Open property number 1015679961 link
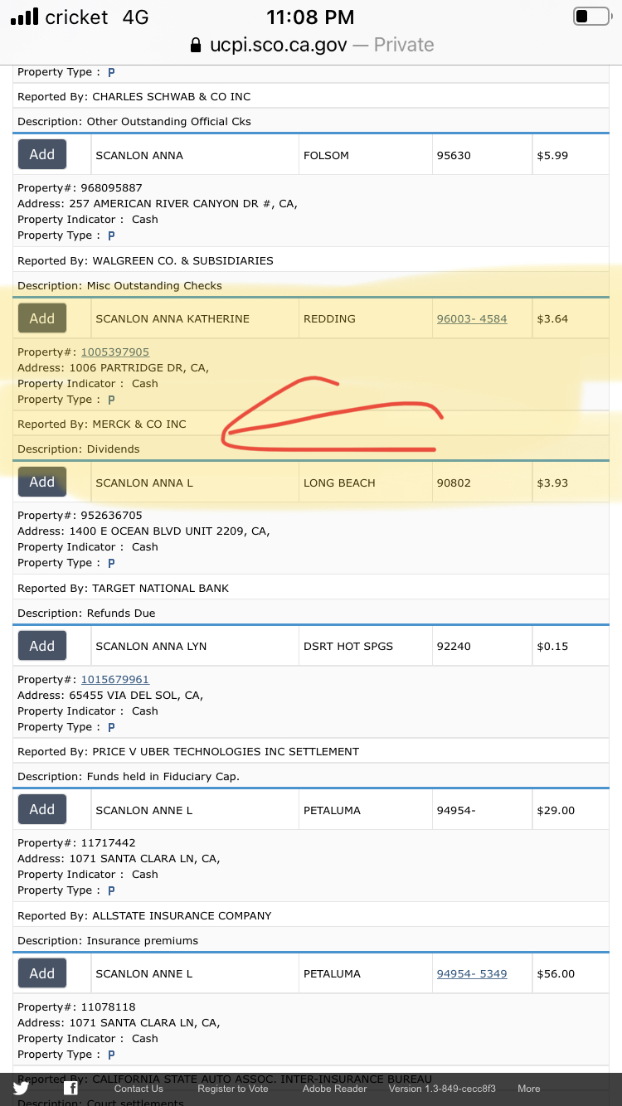The width and height of the screenshot is (622, 1106). point(115,679)
